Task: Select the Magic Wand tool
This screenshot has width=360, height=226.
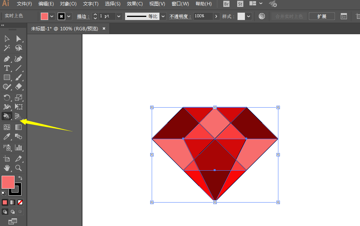Action: click(x=7, y=48)
